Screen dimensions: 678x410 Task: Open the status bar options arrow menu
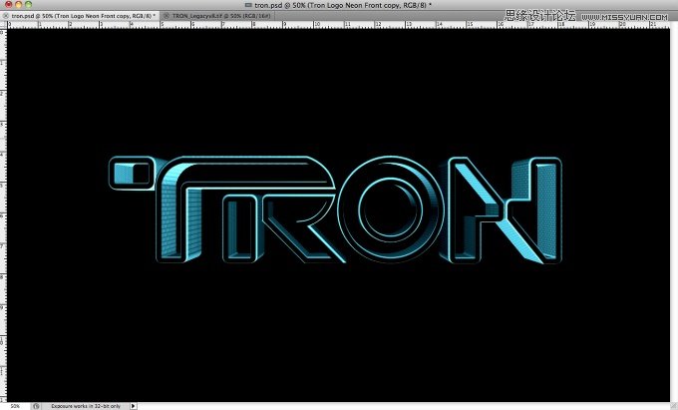134,406
